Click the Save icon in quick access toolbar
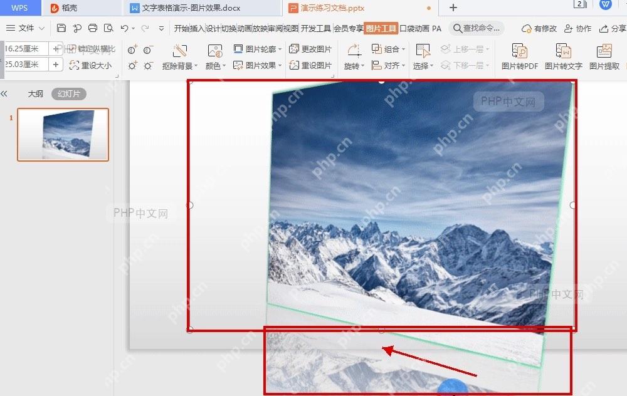This screenshot has height=396, width=627. pyautogui.click(x=61, y=28)
